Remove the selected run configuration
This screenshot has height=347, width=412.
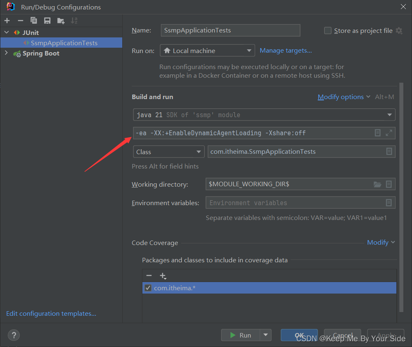20,20
